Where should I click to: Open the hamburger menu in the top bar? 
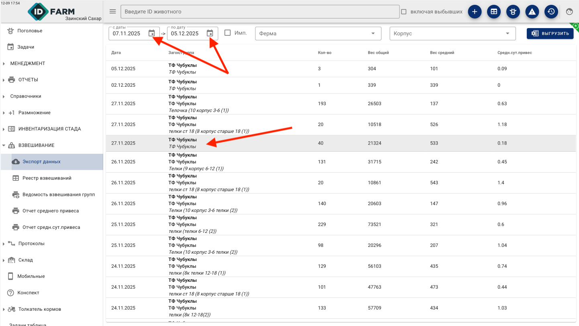click(113, 12)
